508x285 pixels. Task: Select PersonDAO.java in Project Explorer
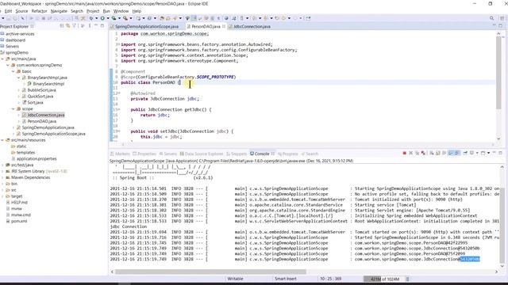pos(42,121)
